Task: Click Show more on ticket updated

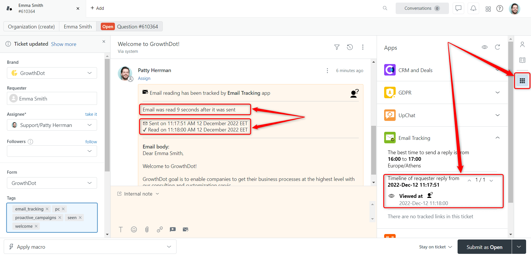Action: click(x=64, y=44)
